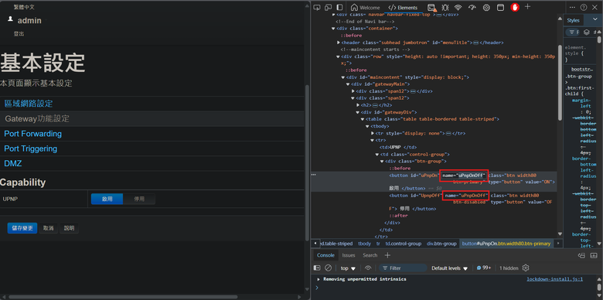Expand the Removing unpermitted intrinsics message
The image size is (603, 300).
click(318, 279)
